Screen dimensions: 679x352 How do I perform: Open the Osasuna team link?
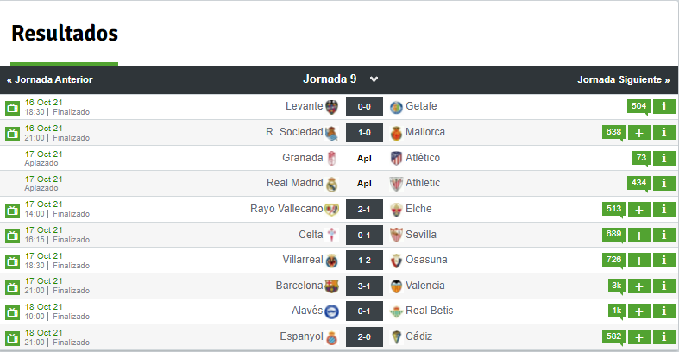coord(426,260)
